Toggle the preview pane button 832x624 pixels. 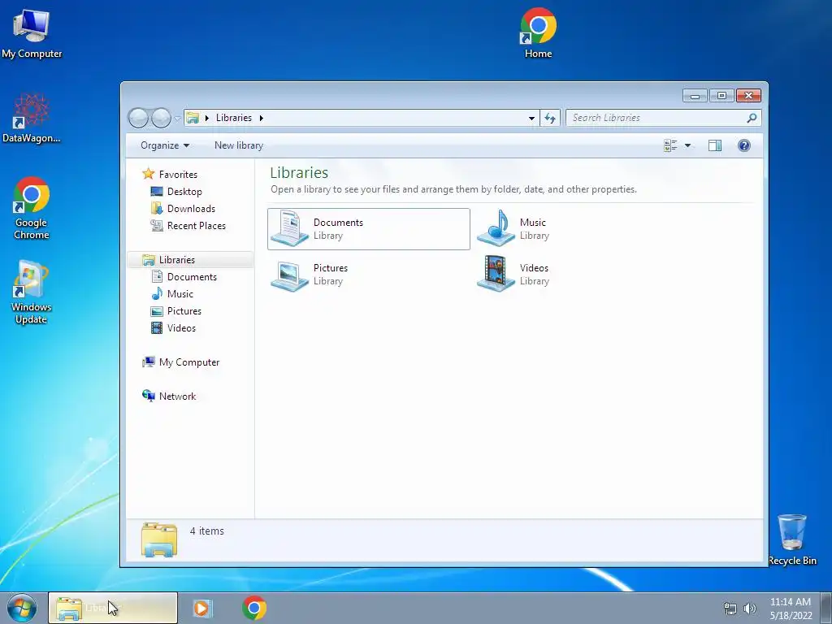[x=715, y=145]
